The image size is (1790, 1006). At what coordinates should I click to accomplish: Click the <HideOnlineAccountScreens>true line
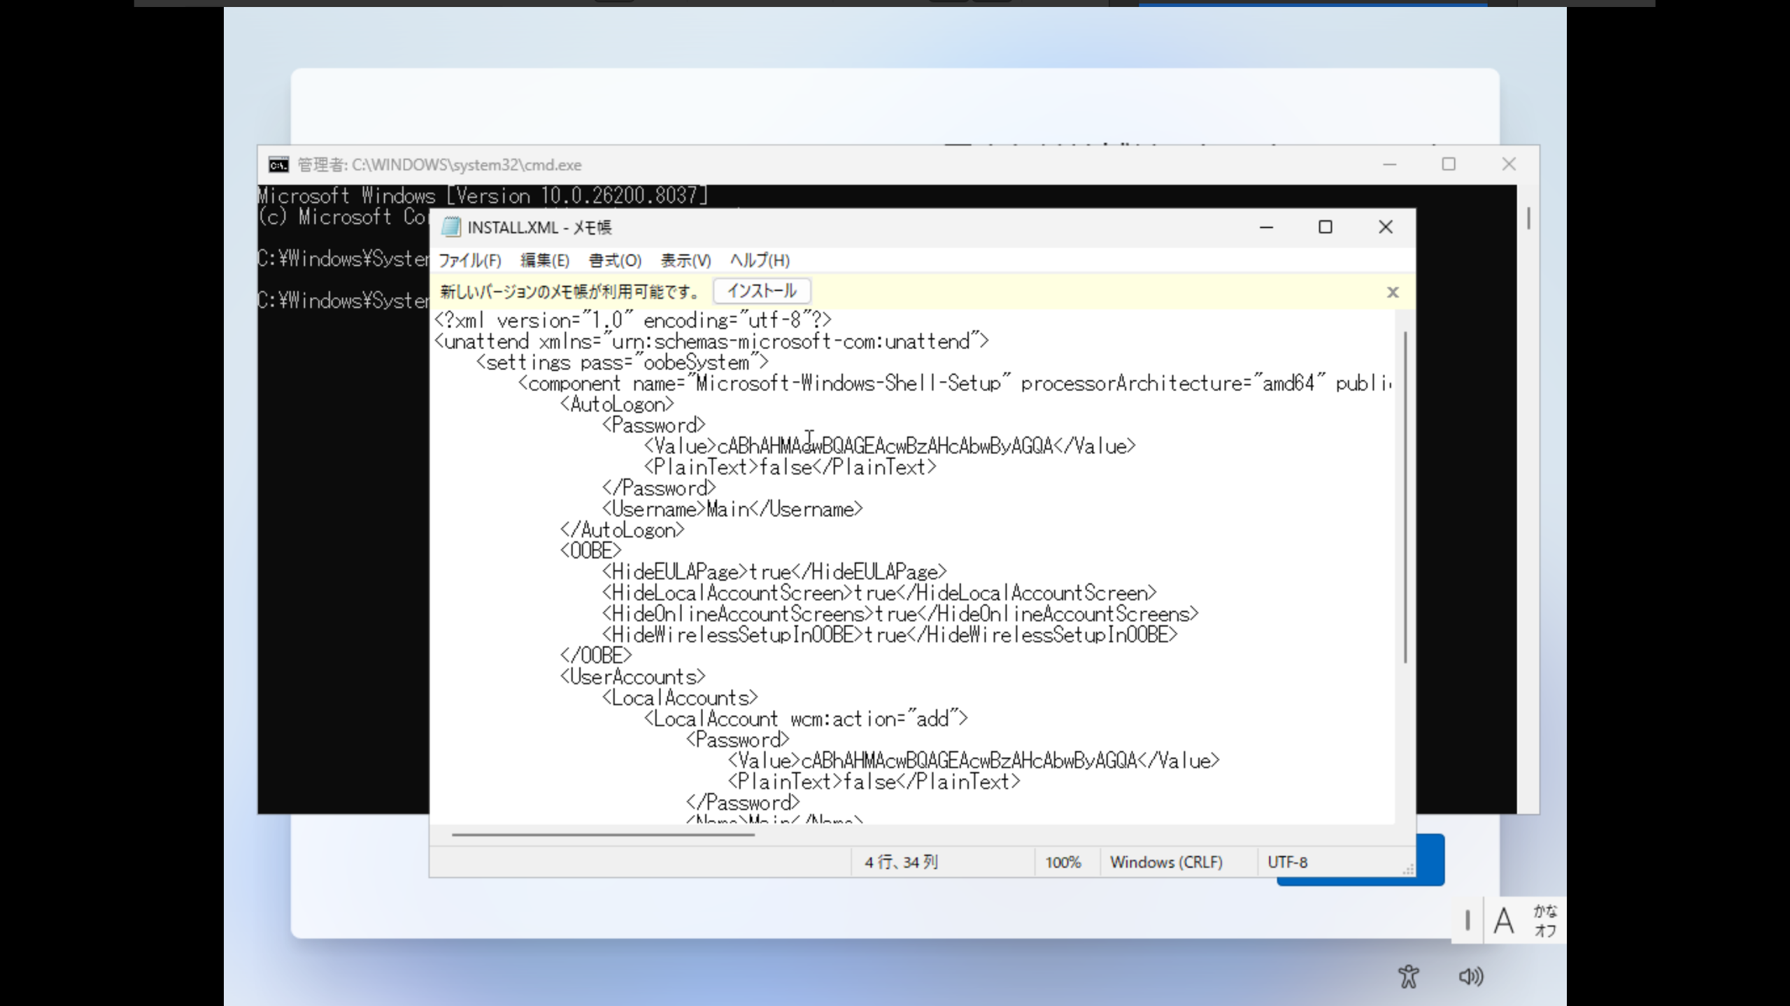[900, 614]
